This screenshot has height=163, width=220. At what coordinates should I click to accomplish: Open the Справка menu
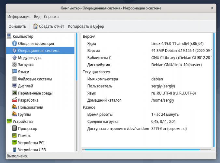(x=51, y=17)
